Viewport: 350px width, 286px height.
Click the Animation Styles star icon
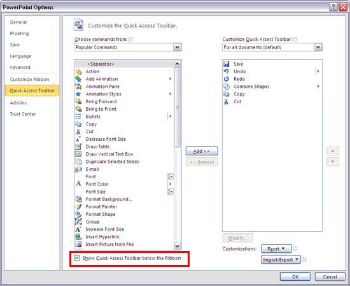(x=78, y=94)
